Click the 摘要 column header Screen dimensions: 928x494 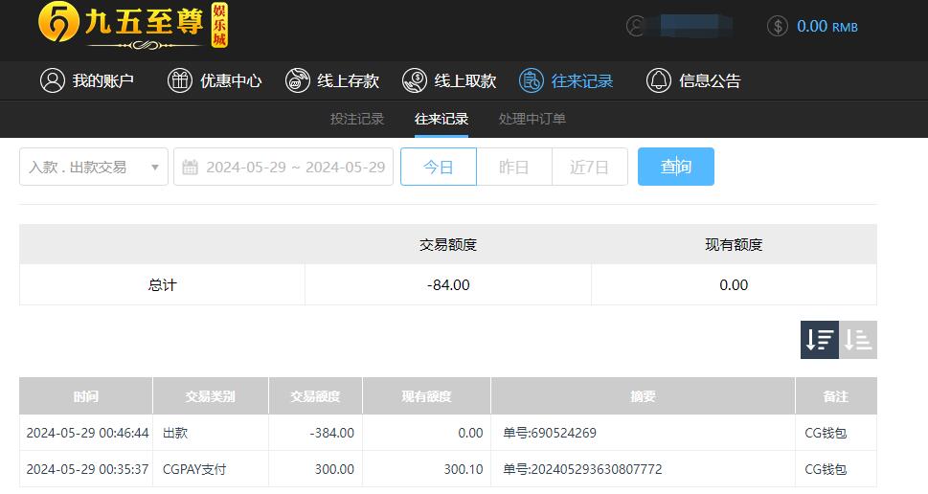click(643, 395)
